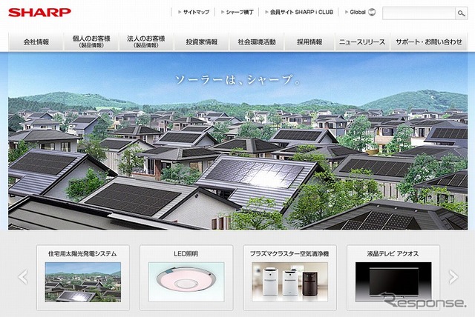Focus the site search input field
Viewport: 475px width, 317px height.
click(419, 13)
